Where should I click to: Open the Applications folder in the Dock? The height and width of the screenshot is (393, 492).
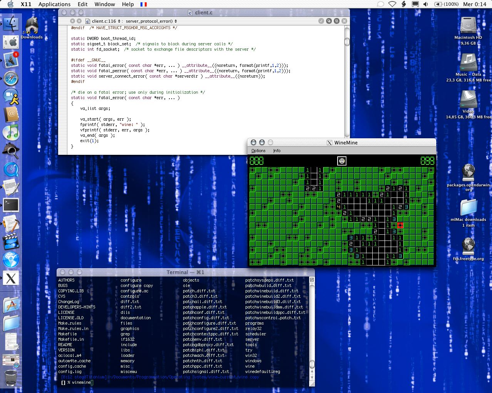tap(11, 305)
